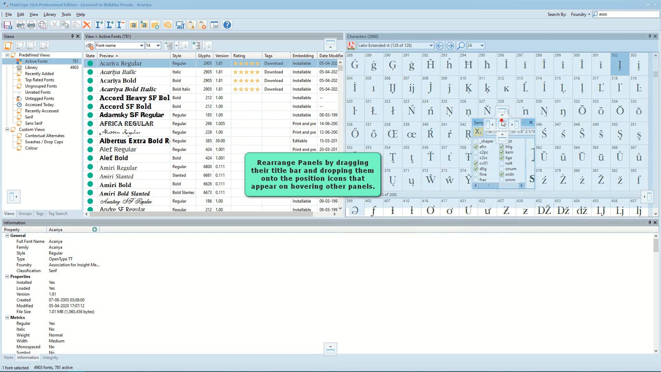Viewport: 661px width, 372px height.
Task: Open the Latin Extended-A block dropdown
Action: coord(431,45)
